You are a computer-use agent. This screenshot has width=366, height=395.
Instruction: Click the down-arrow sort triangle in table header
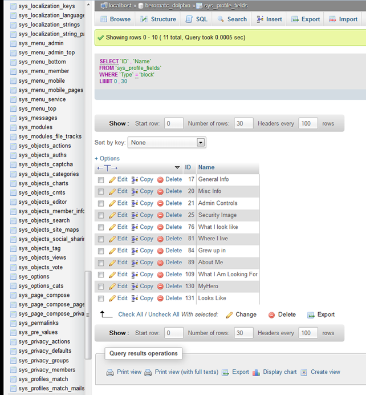177,168
